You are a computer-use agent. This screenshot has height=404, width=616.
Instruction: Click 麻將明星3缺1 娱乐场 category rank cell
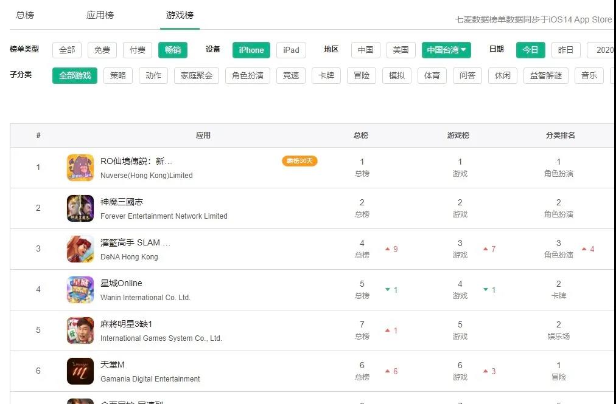pyautogui.click(x=559, y=330)
